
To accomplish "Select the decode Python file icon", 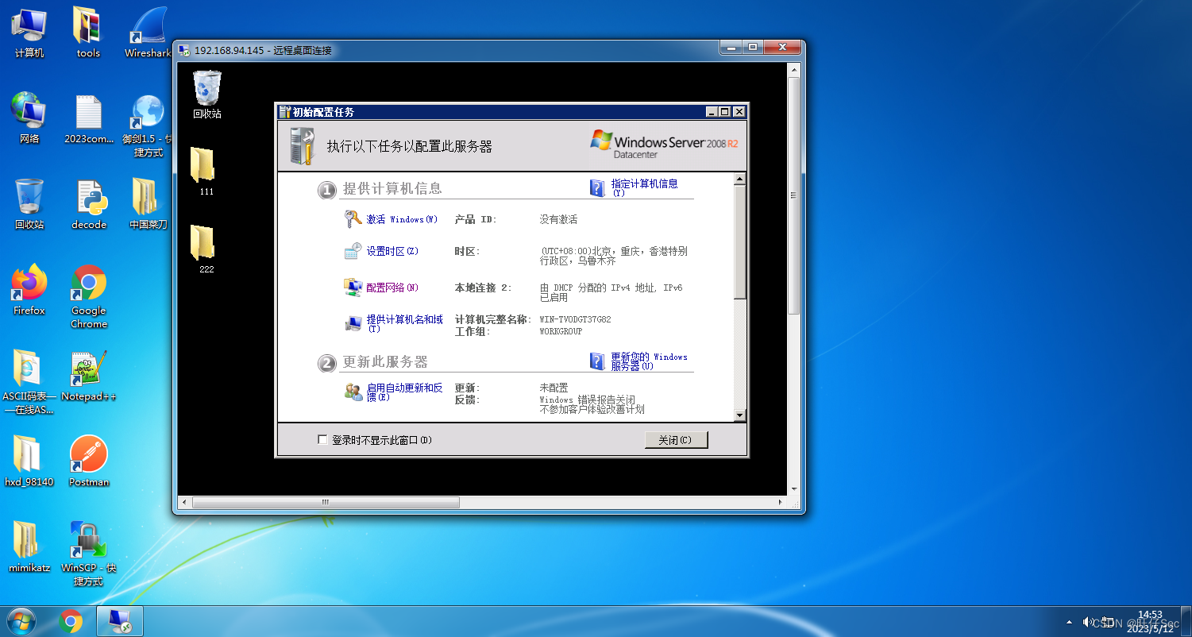I will click(x=88, y=203).
